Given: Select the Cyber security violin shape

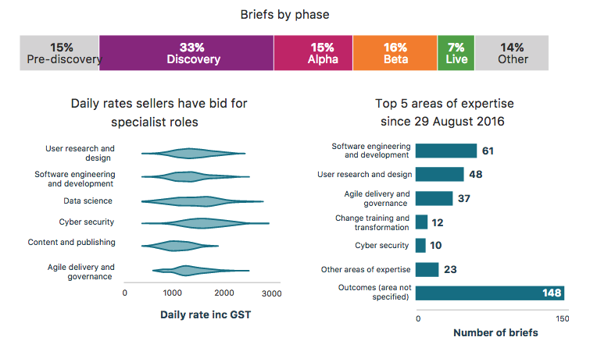Looking at the screenshot, I should click(203, 223).
